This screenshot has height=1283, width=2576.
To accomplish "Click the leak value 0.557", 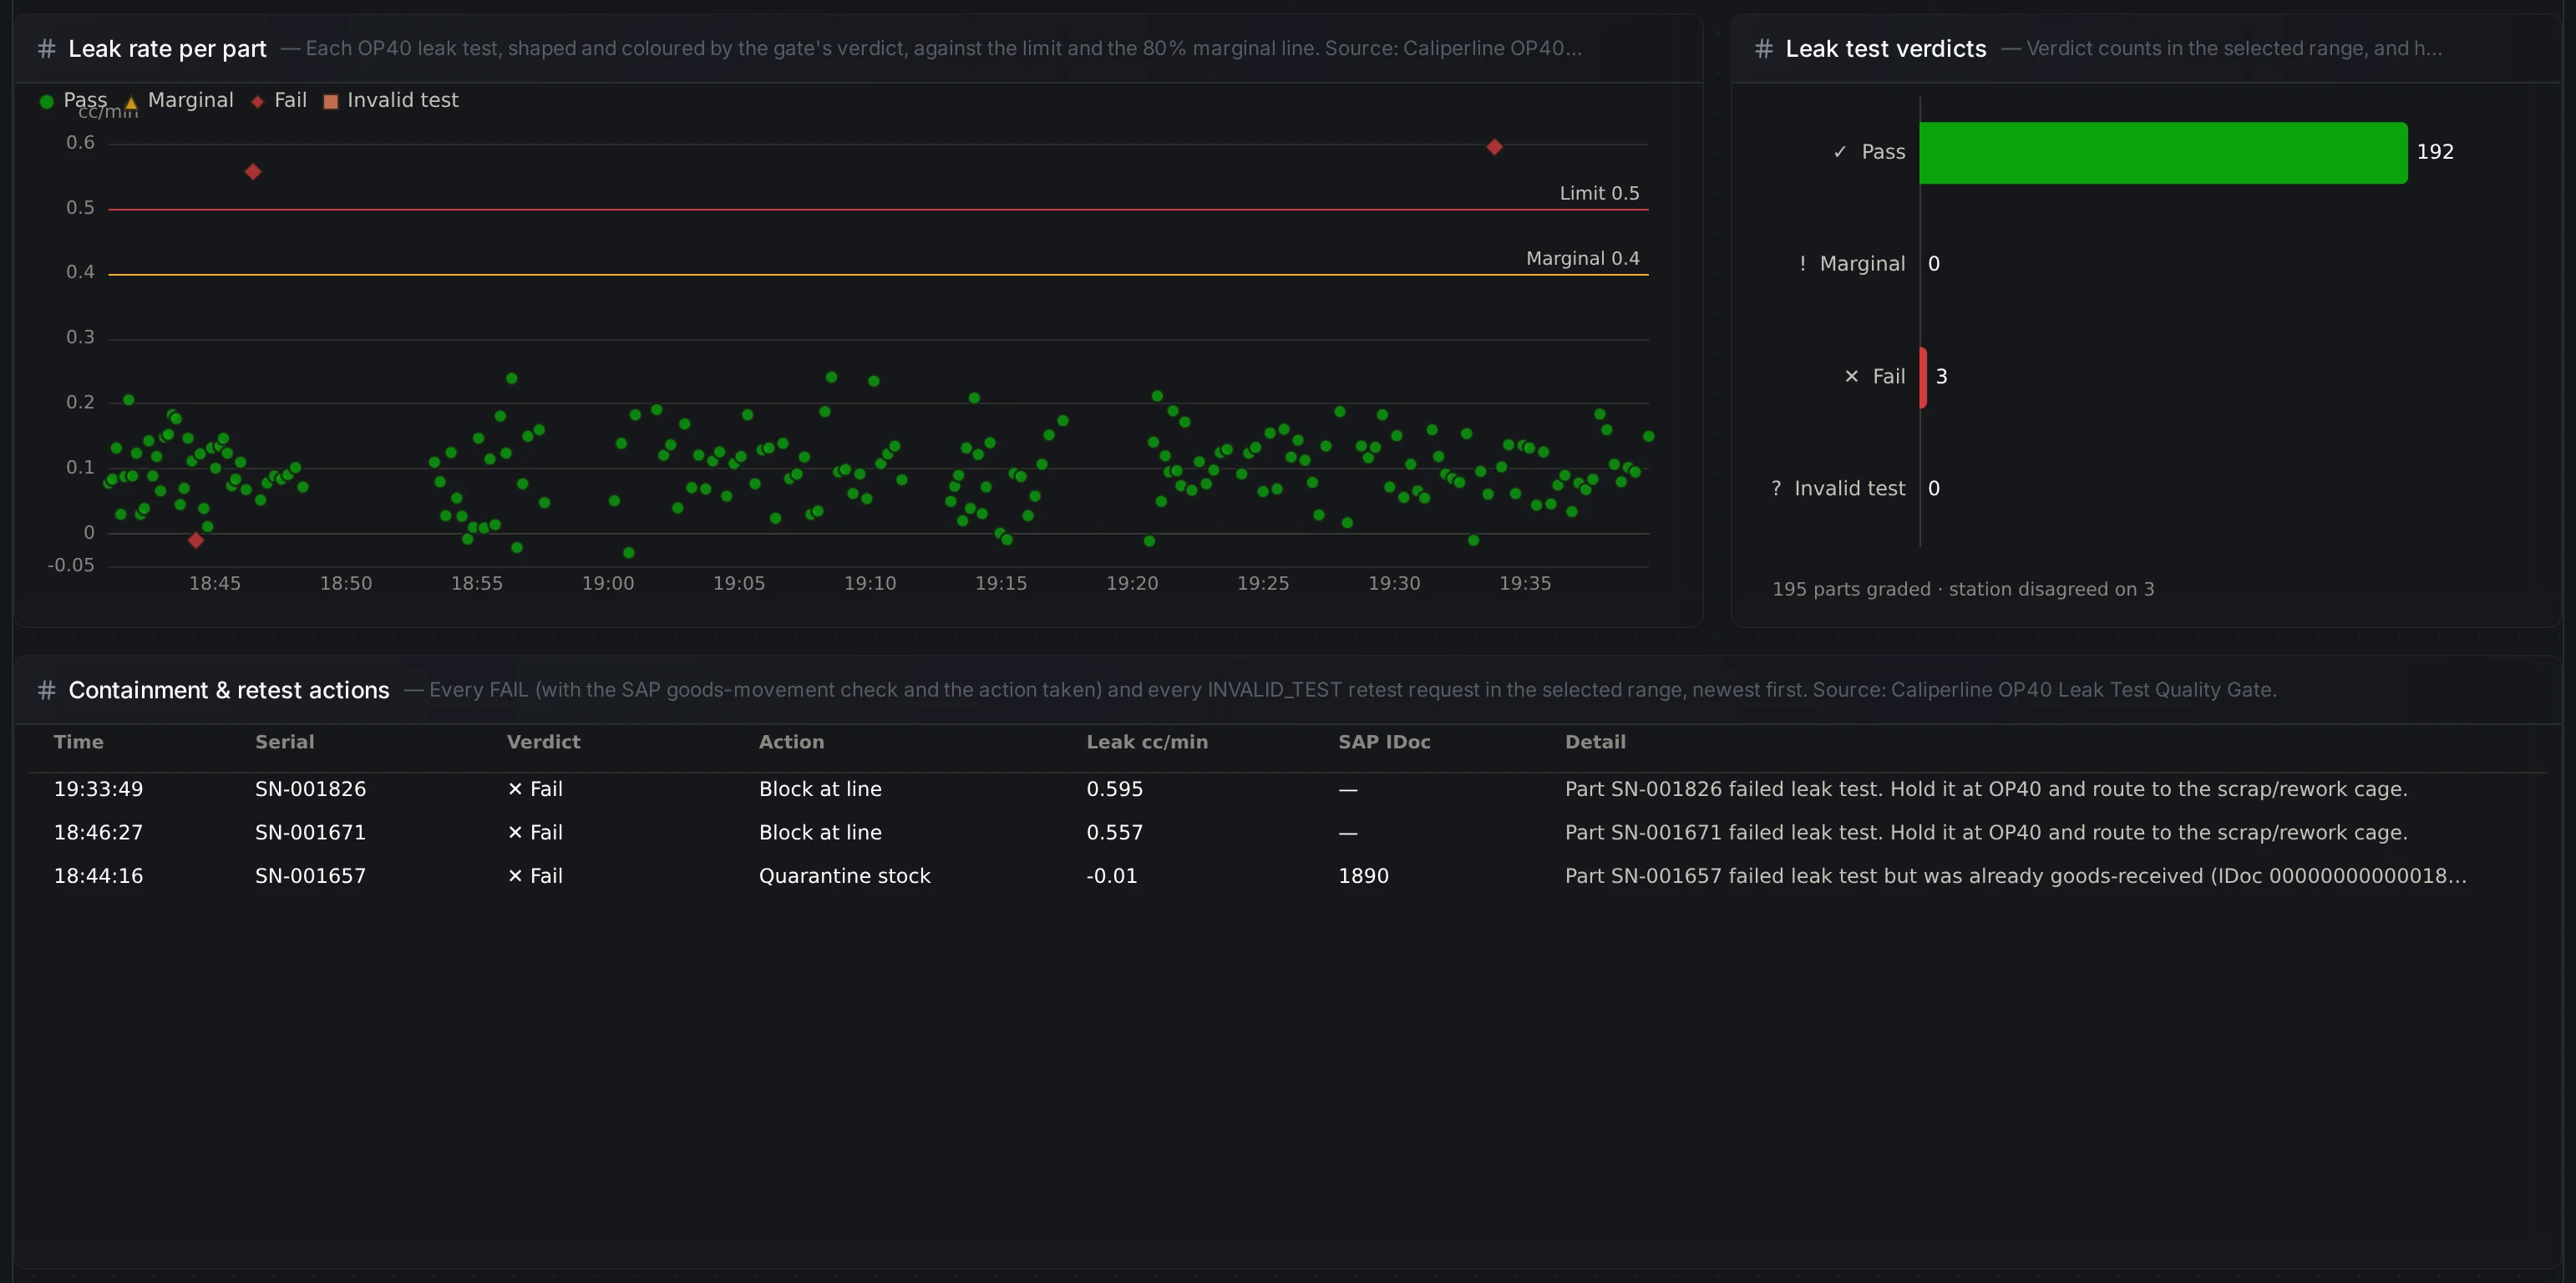I will 1115,832.
